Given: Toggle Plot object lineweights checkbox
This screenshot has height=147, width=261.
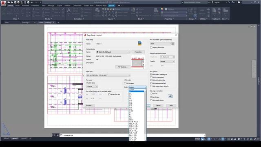Looking at the screenshot, I should pyautogui.click(x=151, y=74).
